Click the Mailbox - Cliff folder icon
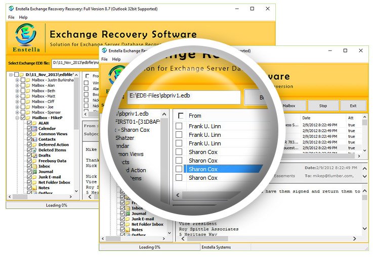Image resolution: width=374 pixels, height=257 pixels. [28, 101]
